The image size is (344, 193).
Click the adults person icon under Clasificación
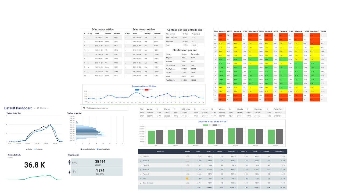click(70, 163)
